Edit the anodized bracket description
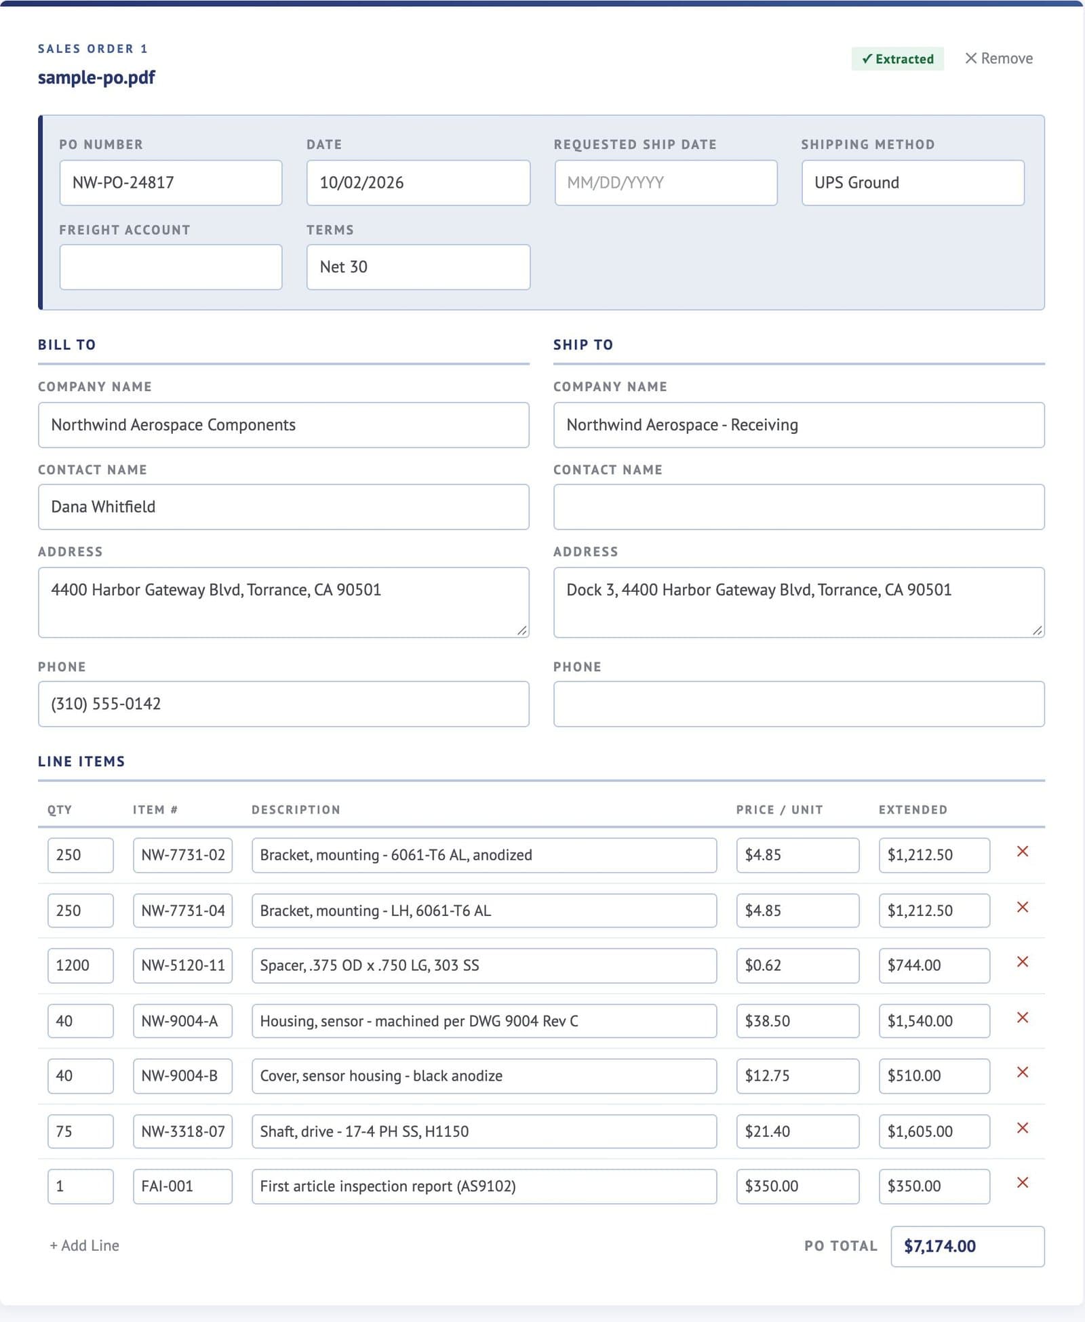This screenshot has width=1085, height=1322. click(x=484, y=855)
